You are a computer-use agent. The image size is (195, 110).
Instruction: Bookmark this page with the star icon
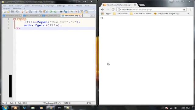click(184, 9)
